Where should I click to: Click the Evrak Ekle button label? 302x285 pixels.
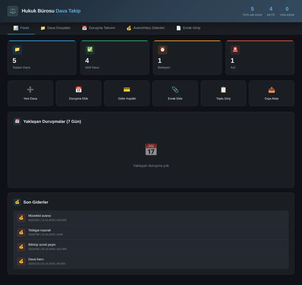[x=175, y=99]
